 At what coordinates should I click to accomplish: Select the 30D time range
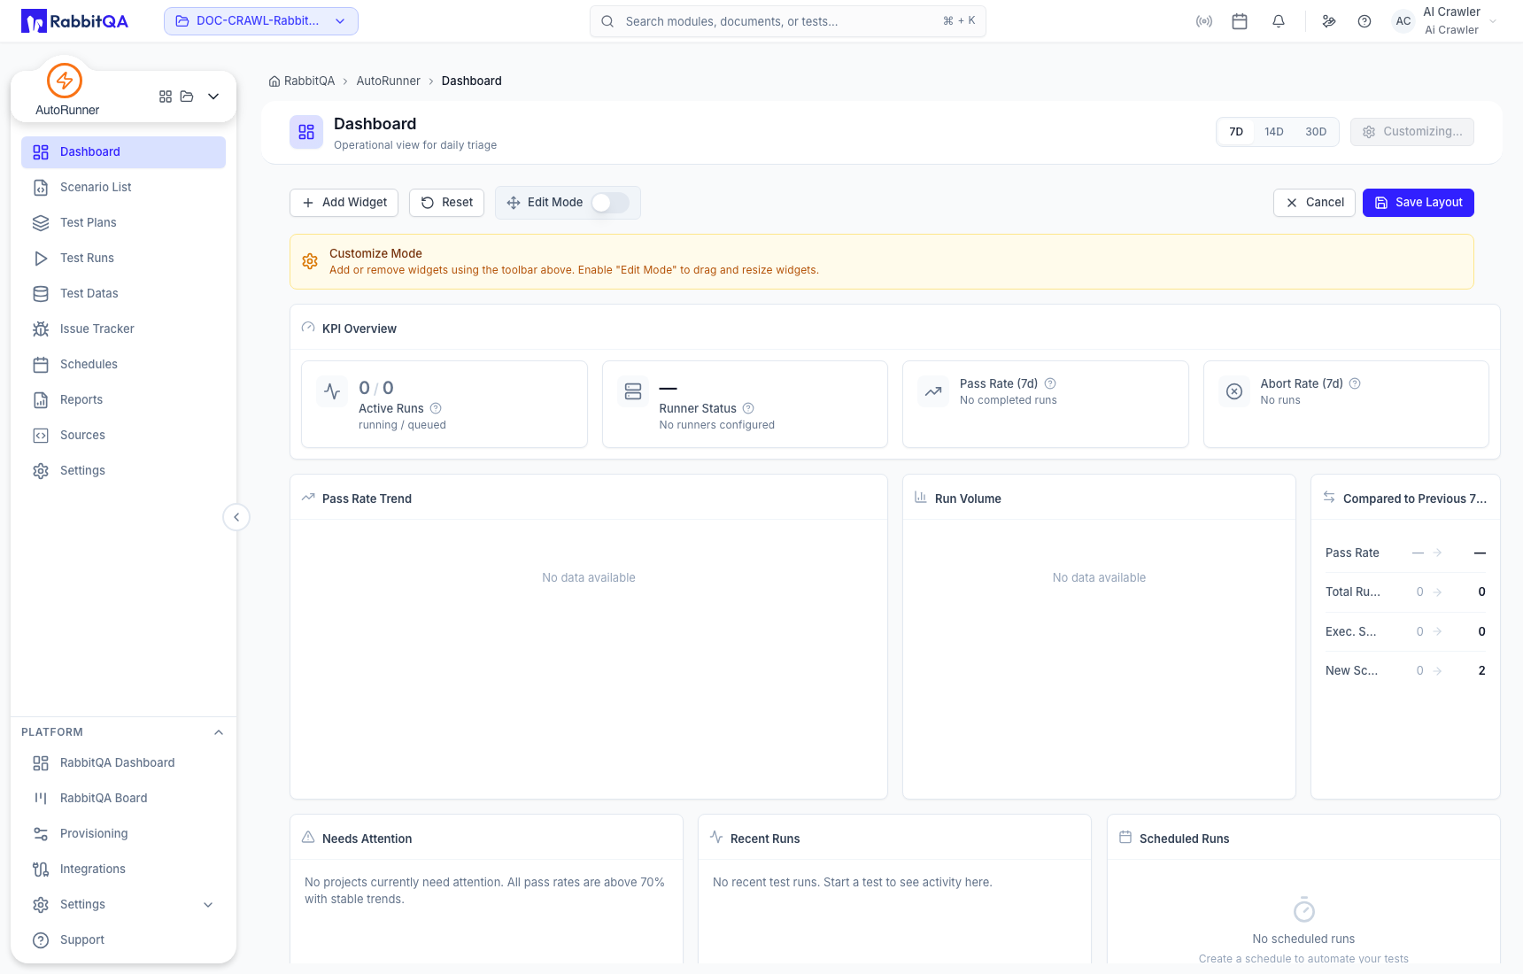(x=1316, y=132)
